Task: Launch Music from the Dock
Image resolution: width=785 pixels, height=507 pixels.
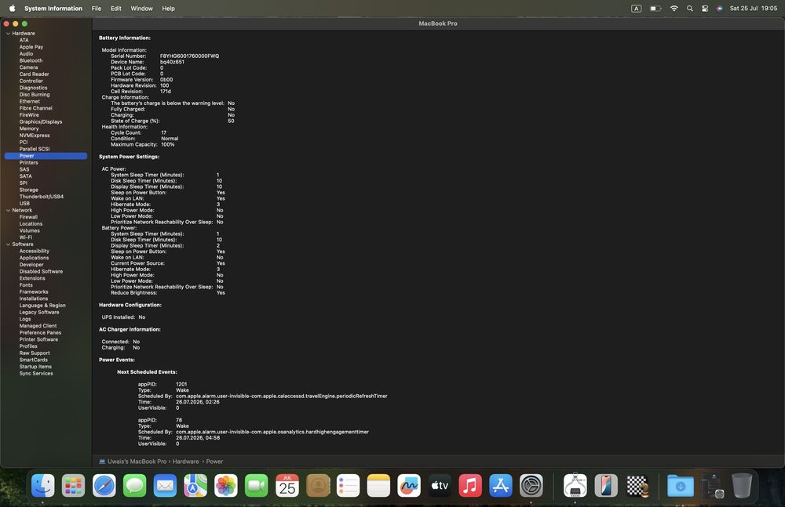Action: (x=470, y=486)
